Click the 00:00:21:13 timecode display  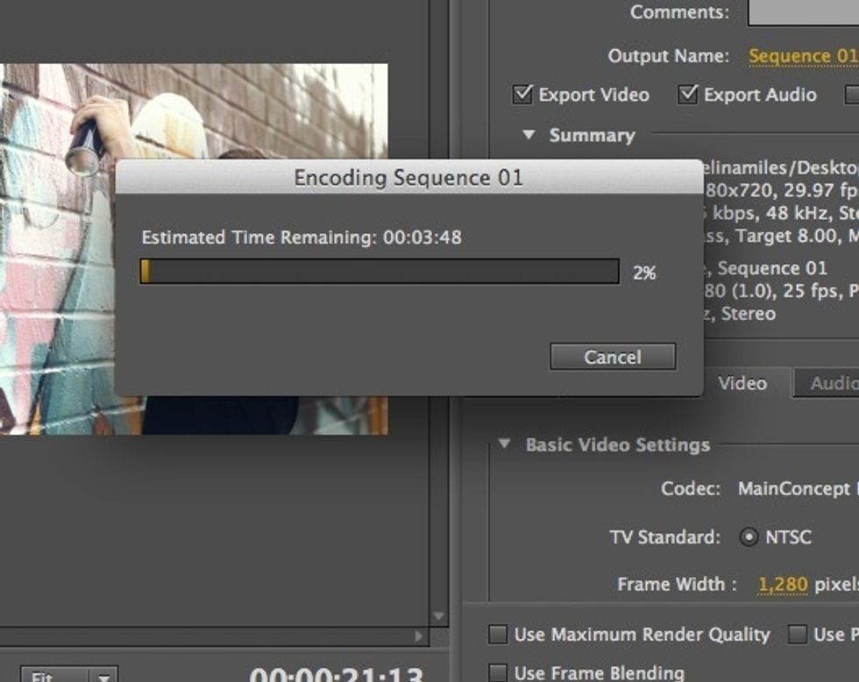tap(336, 674)
